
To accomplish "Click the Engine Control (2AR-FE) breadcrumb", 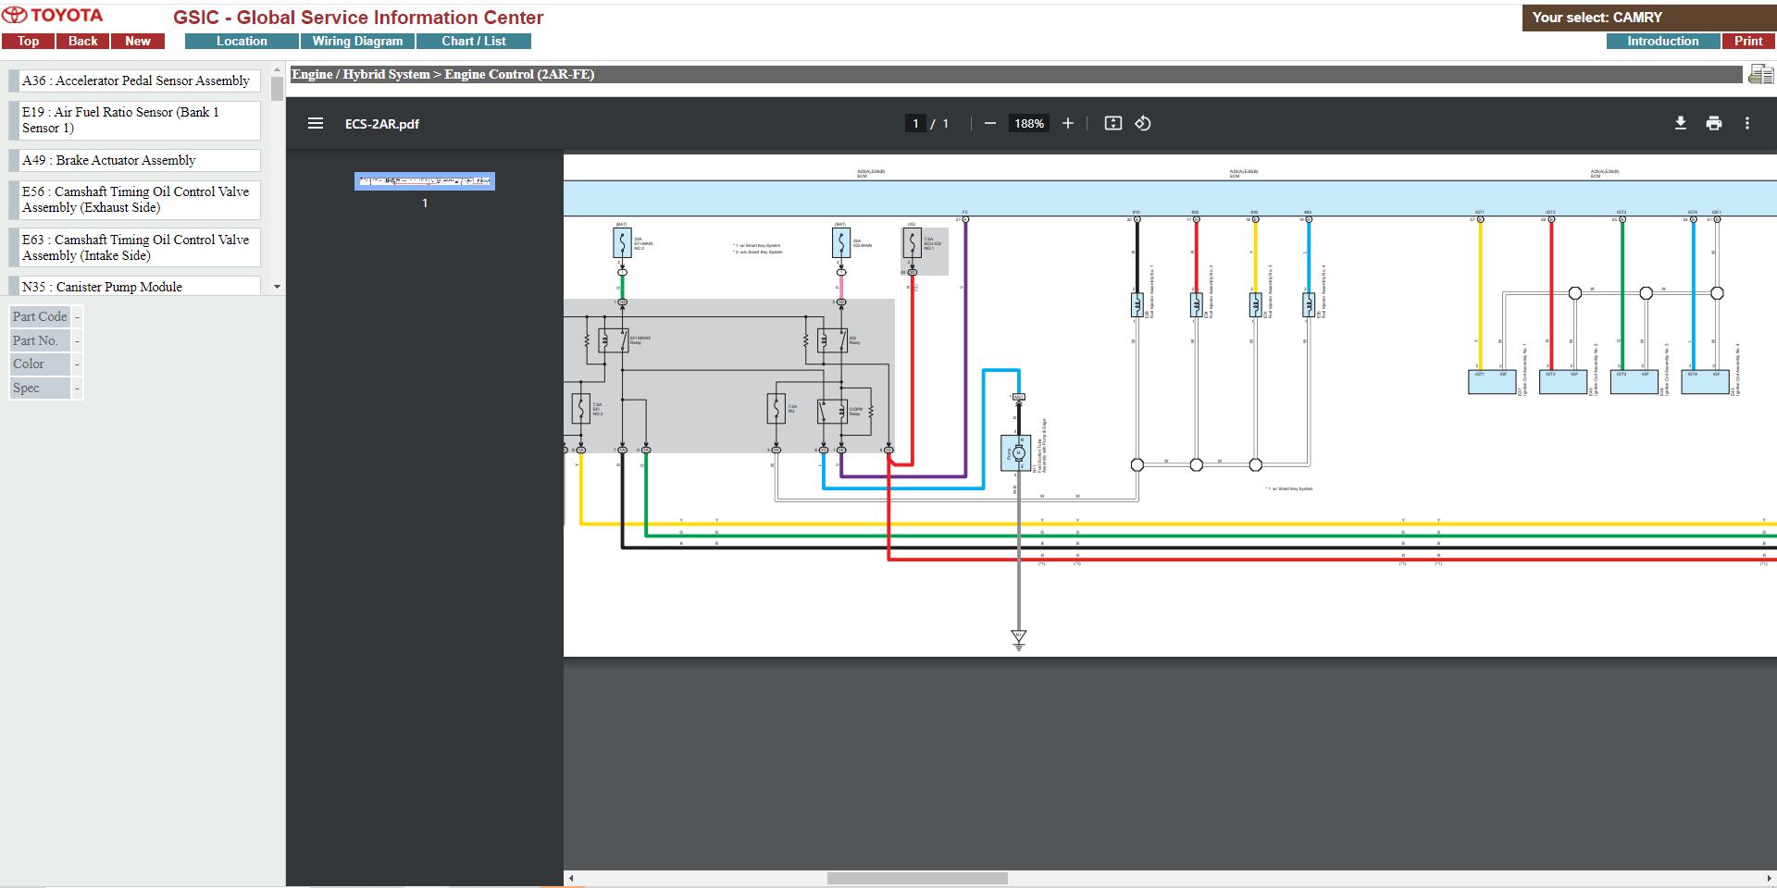I will click(x=519, y=74).
